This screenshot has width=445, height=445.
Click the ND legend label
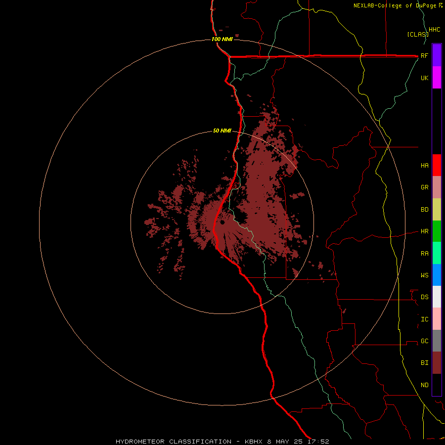click(x=424, y=385)
